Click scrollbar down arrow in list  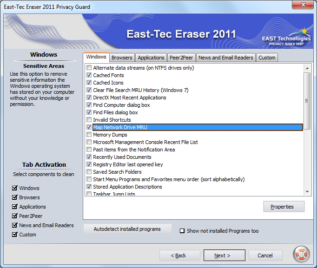[x=307, y=191]
